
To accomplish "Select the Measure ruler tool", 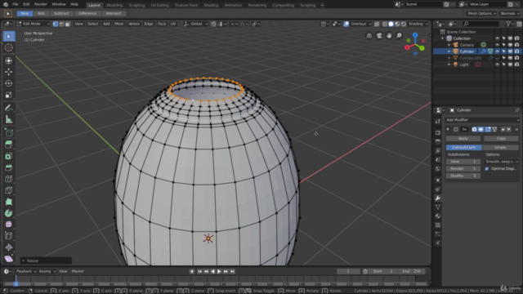I will coord(9,120).
